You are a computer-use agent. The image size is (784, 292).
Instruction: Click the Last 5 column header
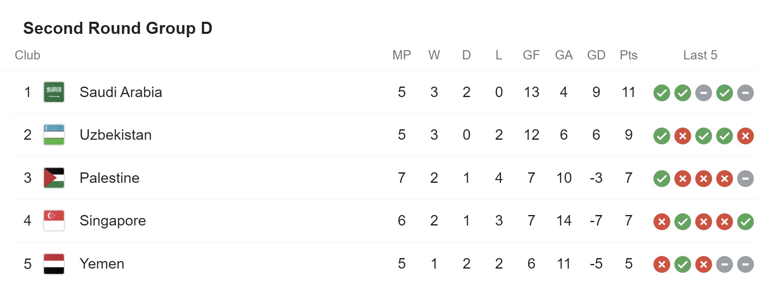pos(700,55)
